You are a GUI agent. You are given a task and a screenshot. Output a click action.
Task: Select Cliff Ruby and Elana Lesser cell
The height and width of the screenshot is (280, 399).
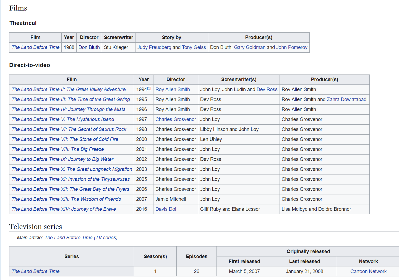(x=239, y=209)
